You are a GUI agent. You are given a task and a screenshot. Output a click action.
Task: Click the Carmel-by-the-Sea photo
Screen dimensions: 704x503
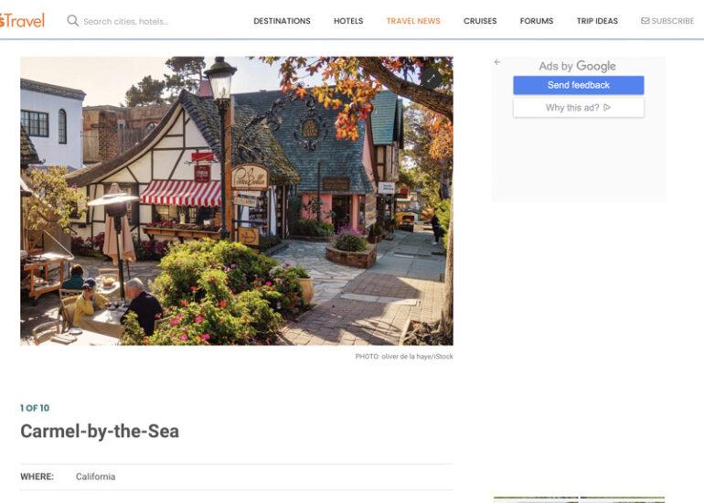click(237, 201)
